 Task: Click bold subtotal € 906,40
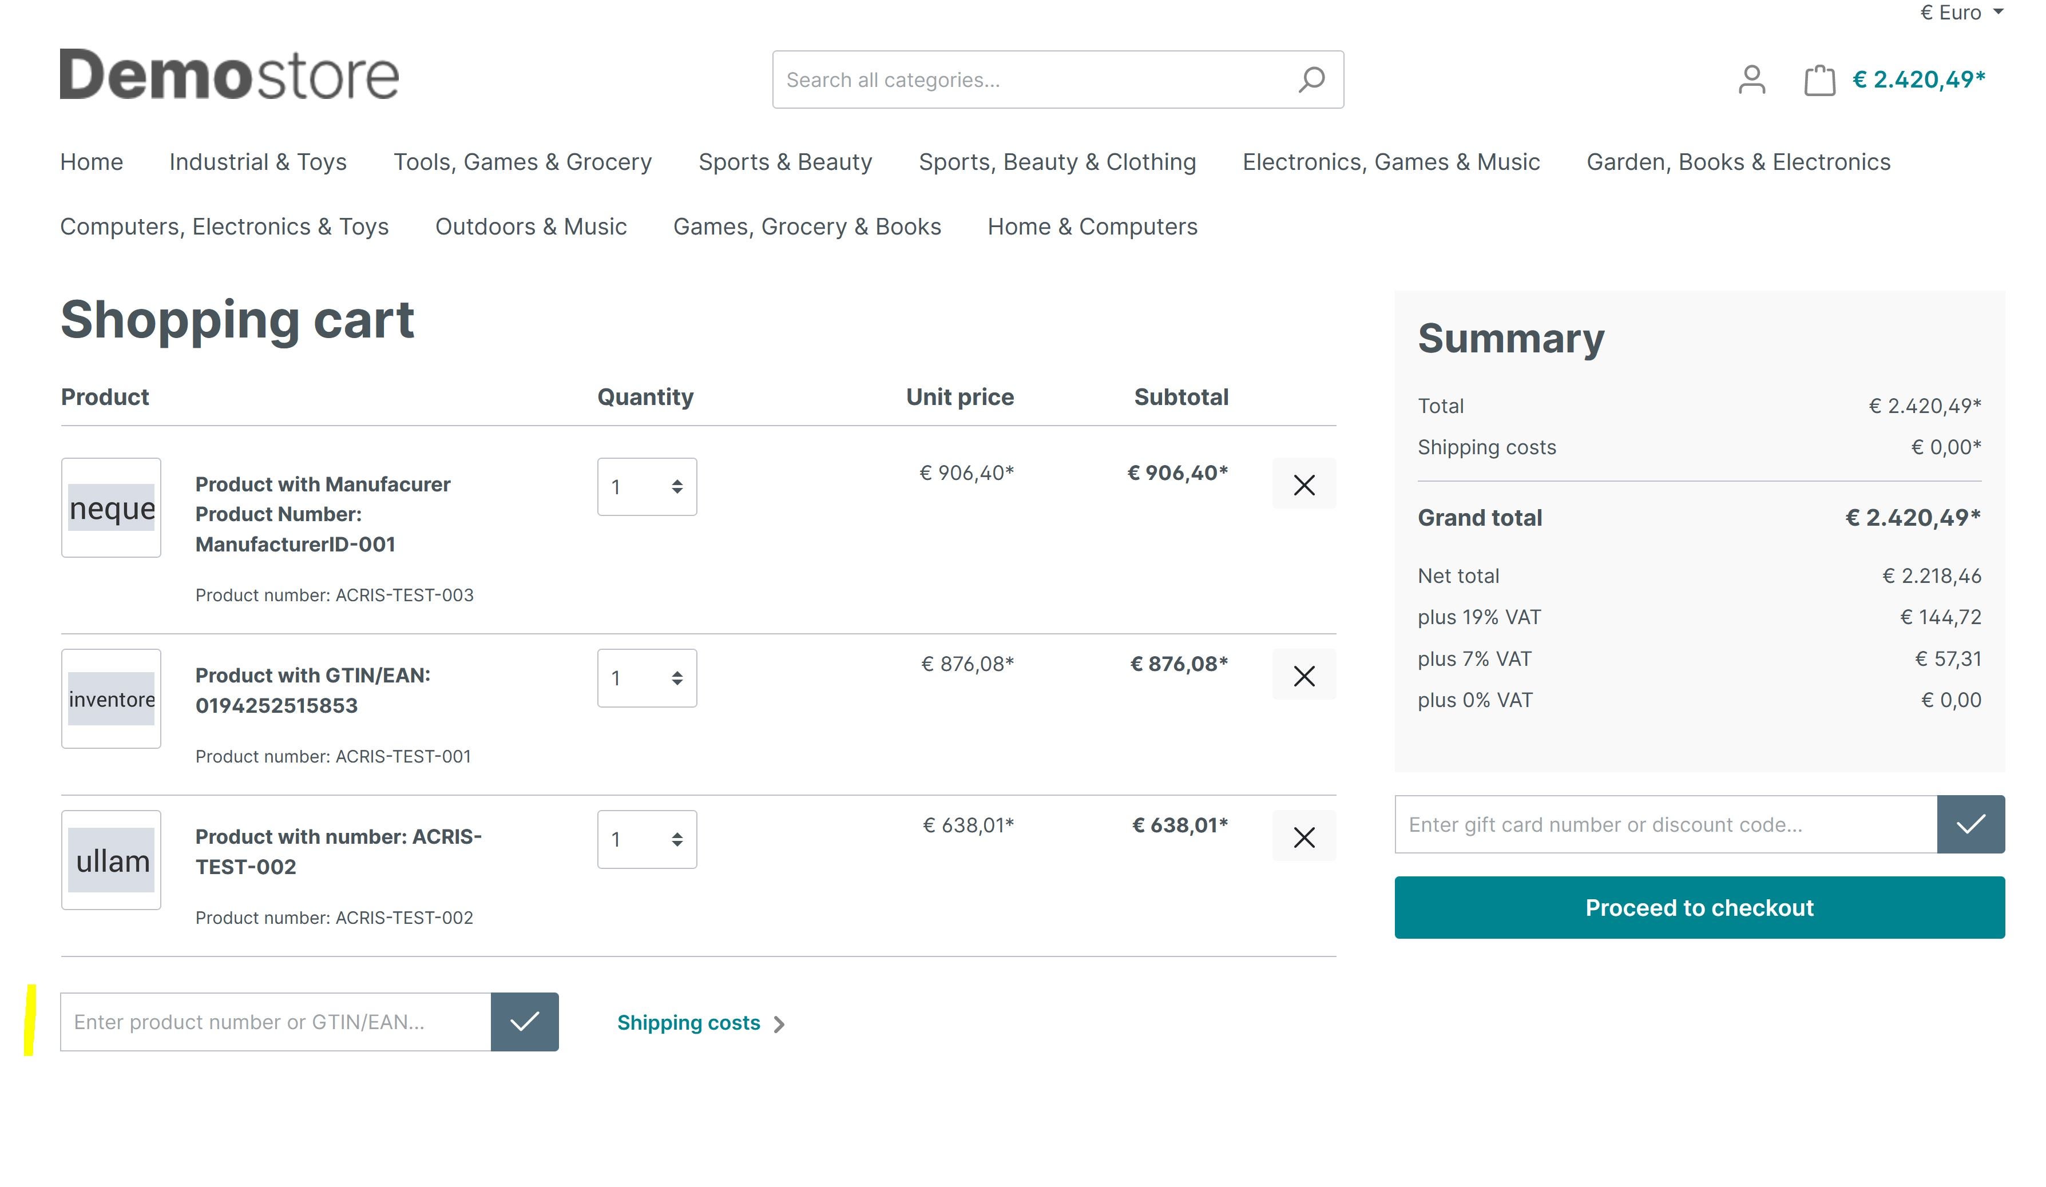1177,473
